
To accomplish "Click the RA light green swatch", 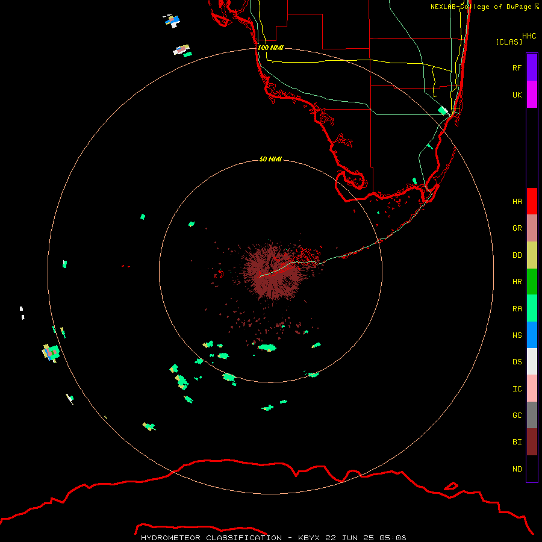I will click(x=532, y=308).
